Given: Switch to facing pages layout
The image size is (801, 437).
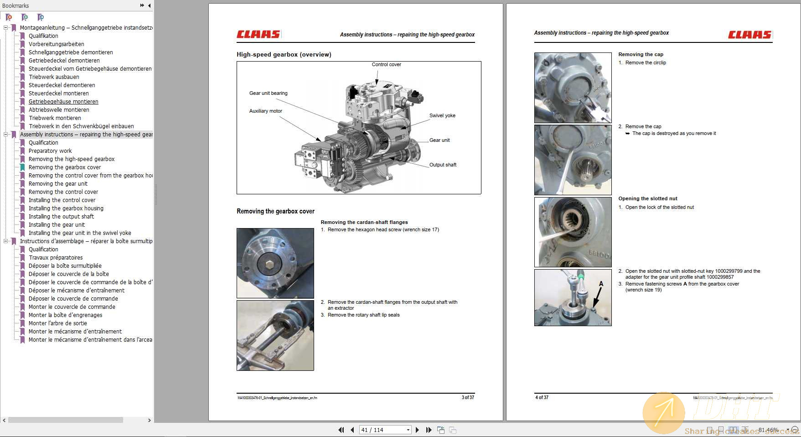Looking at the screenshot, I should [733, 430].
